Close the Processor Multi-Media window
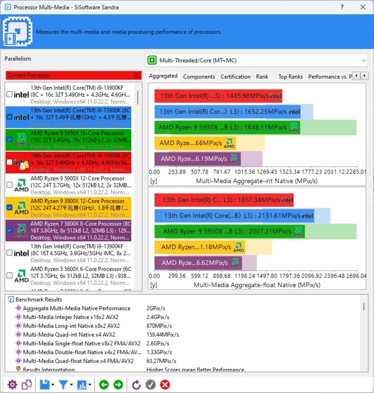The height and width of the screenshot is (393, 374). [363, 7]
